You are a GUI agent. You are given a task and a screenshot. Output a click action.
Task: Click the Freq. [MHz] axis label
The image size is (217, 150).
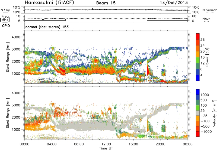click(x=5, y=18)
